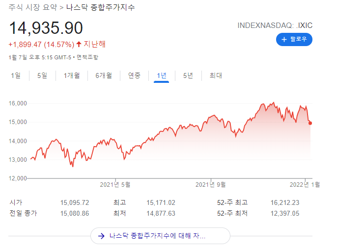Select the 1개월 time range tab
337x251 pixels.
click(72, 75)
